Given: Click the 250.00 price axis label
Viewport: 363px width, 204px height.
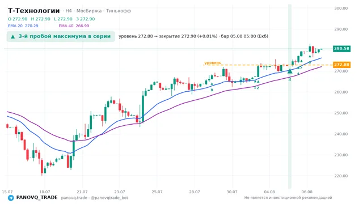Looking at the screenshot, I should (x=341, y=113).
